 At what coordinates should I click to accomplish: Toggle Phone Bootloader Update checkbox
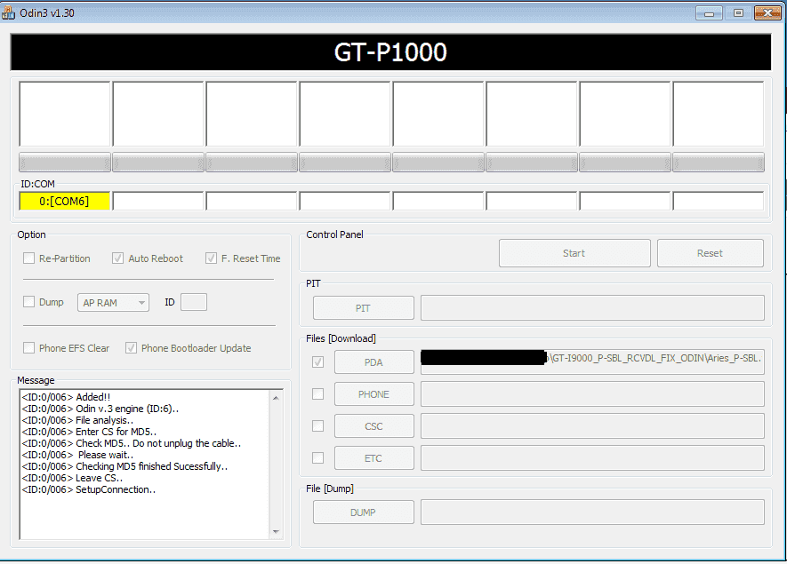pos(131,348)
